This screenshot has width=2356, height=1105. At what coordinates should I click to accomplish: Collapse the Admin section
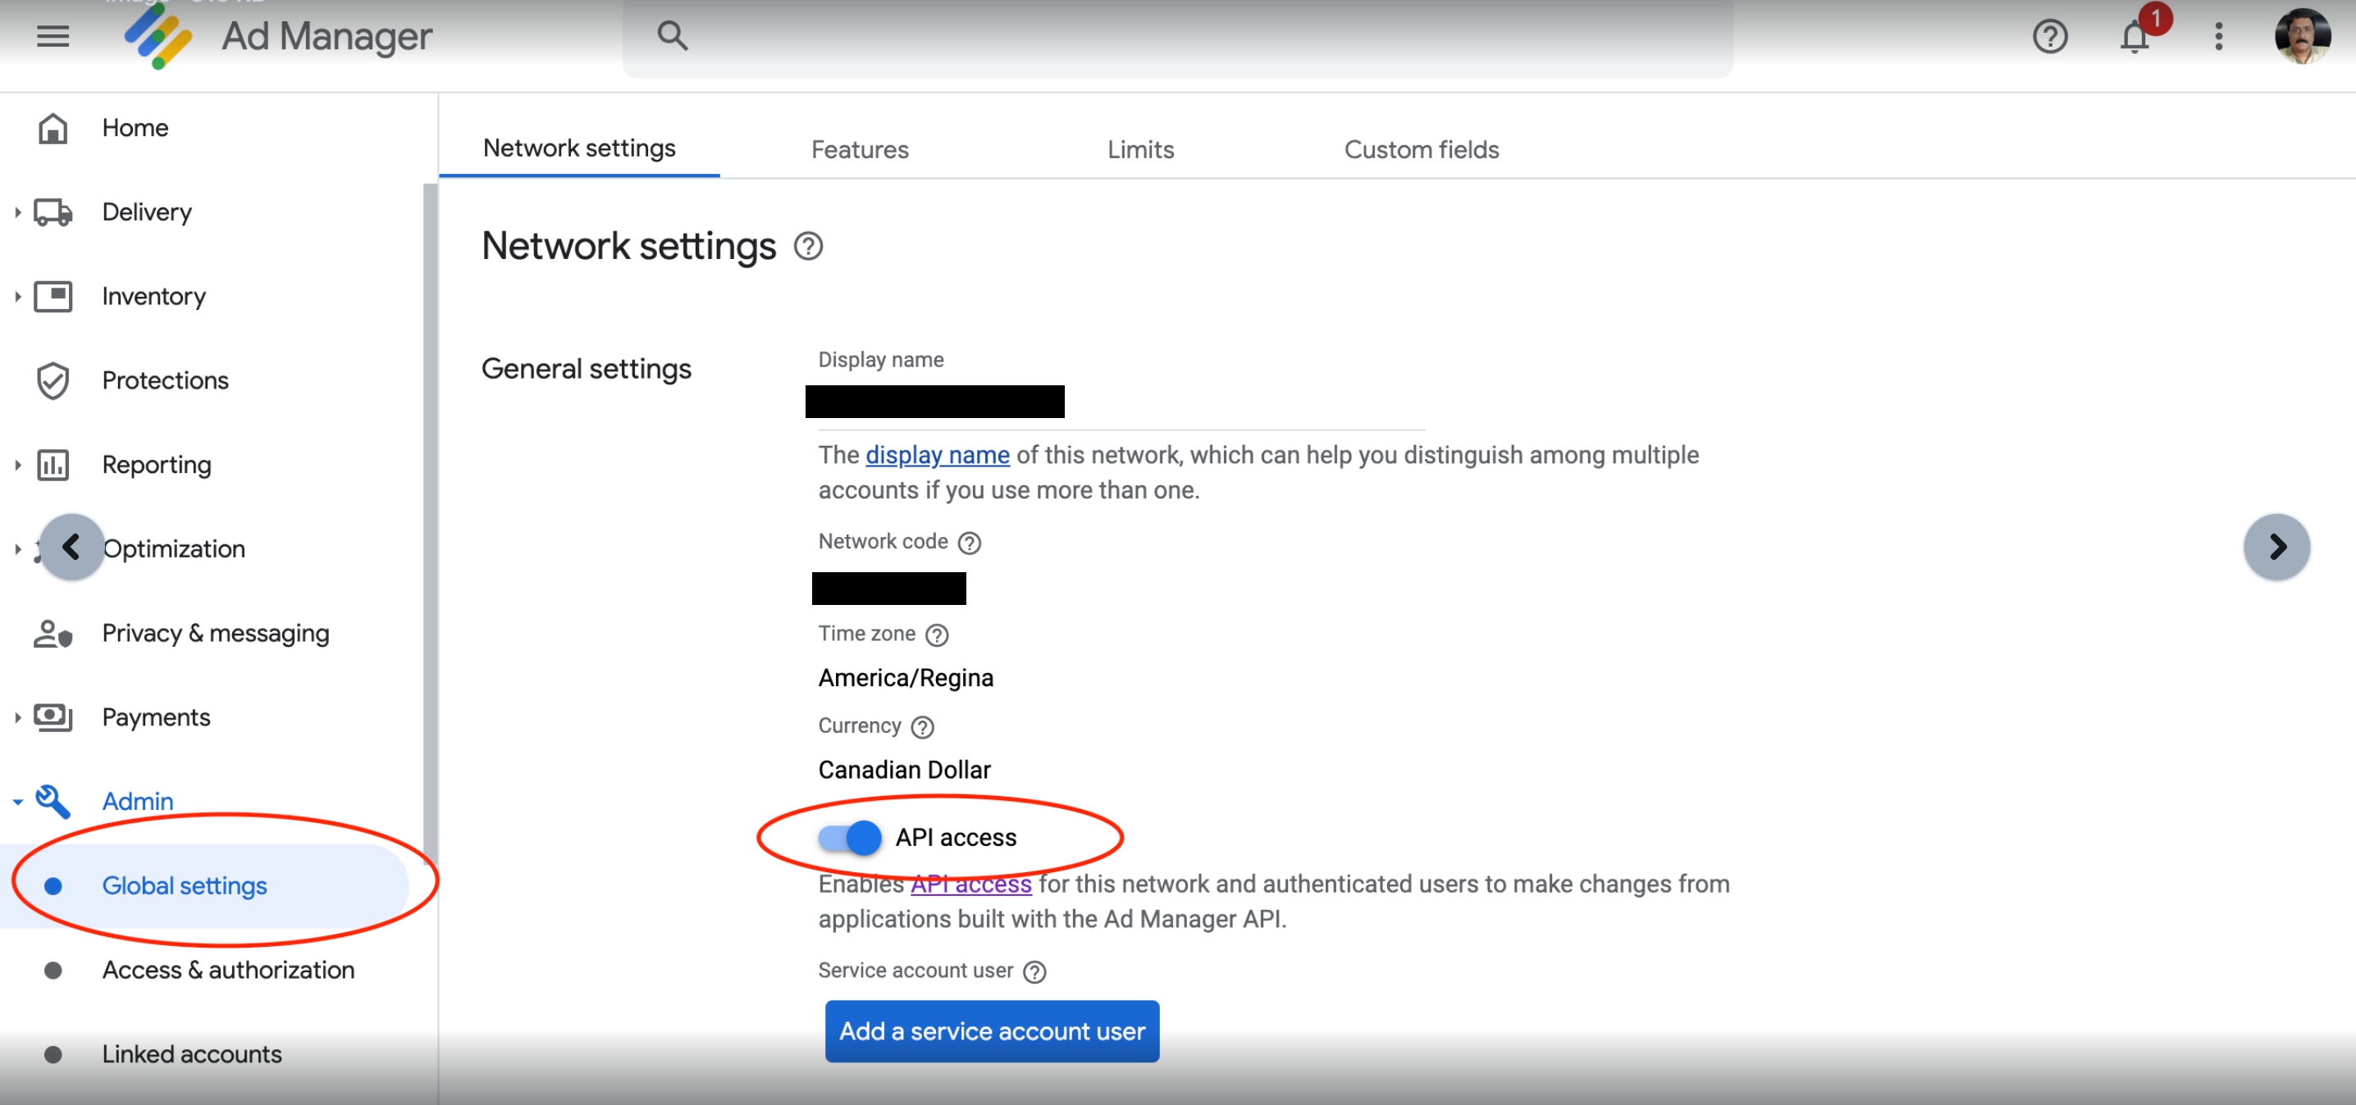[17, 801]
